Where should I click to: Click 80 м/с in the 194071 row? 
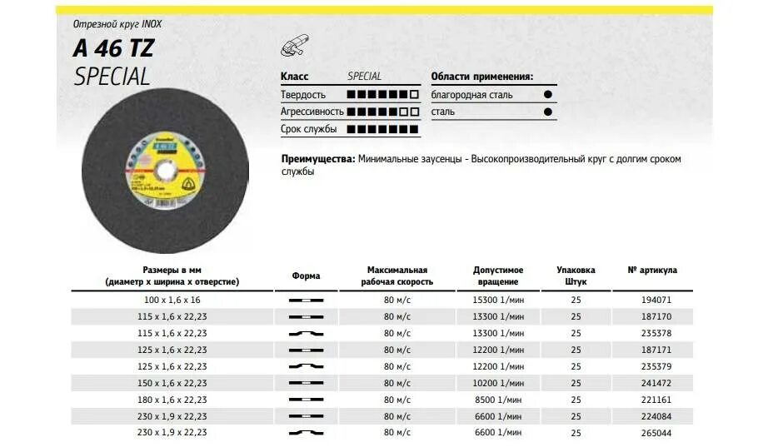point(396,300)
